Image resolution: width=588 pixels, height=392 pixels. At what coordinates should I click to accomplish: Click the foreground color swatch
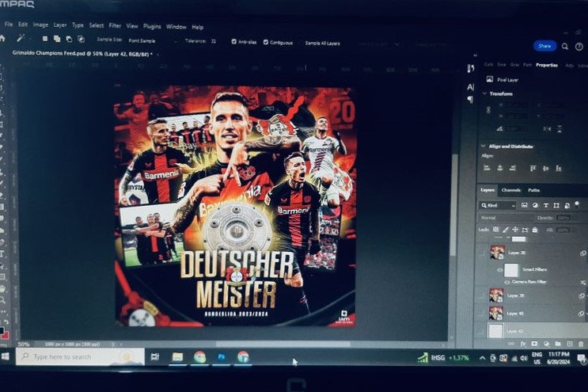[3, 329]
